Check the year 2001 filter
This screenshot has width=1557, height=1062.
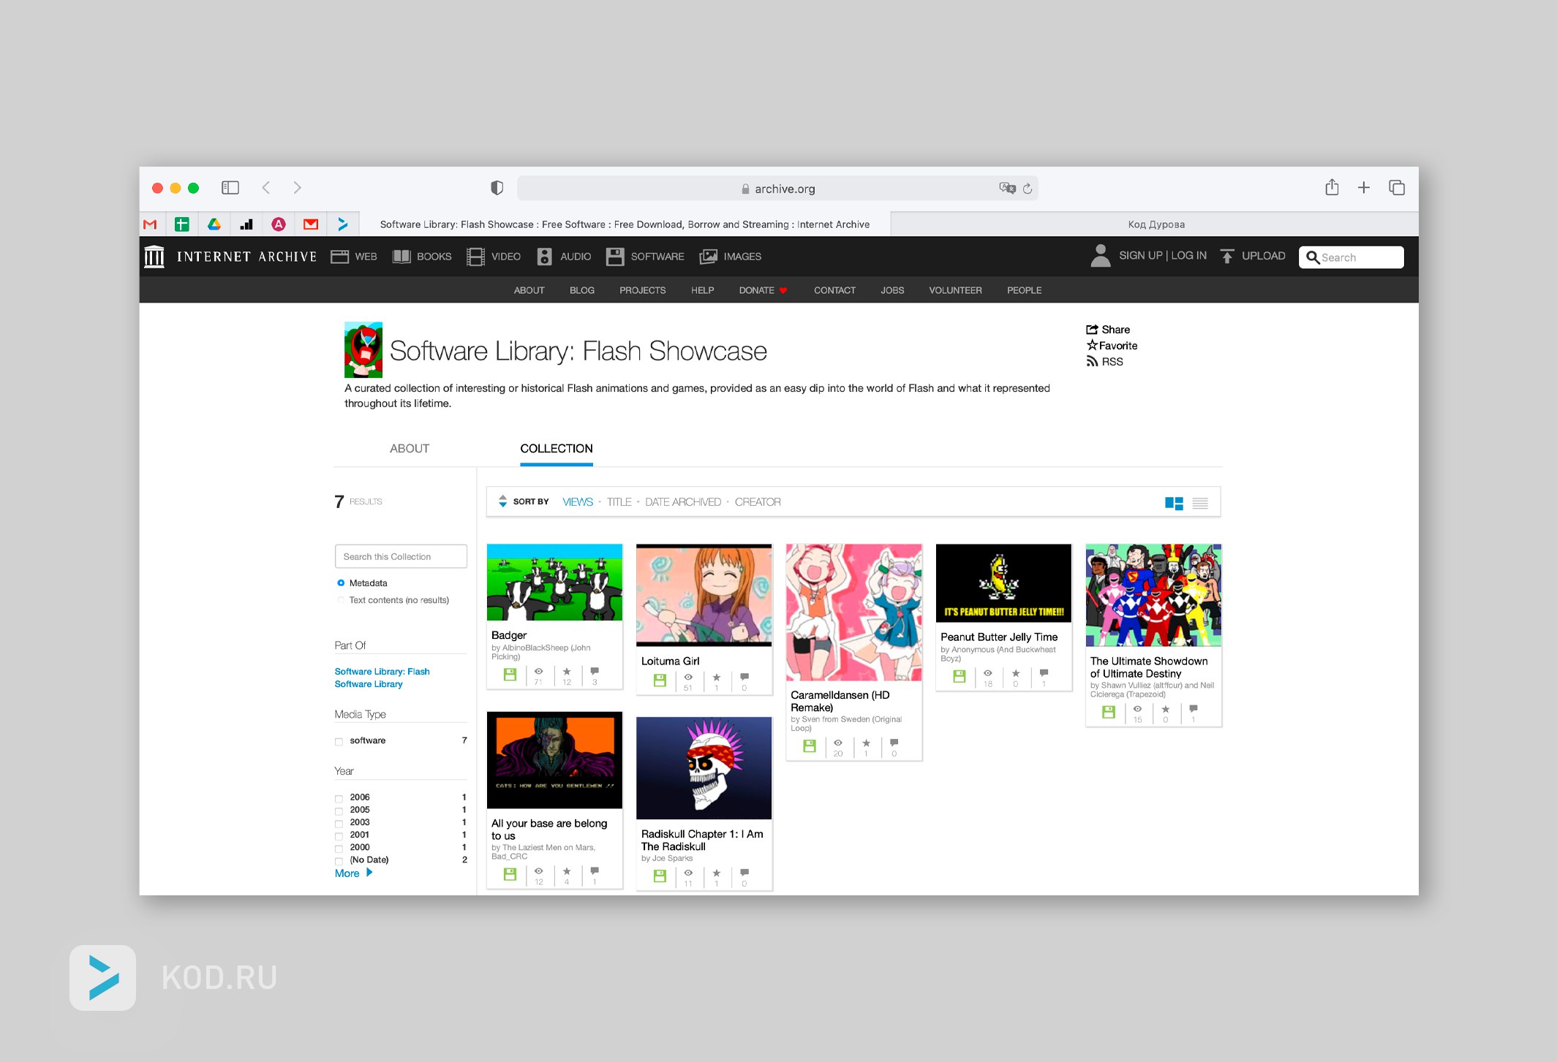click(x=339, y=836)
